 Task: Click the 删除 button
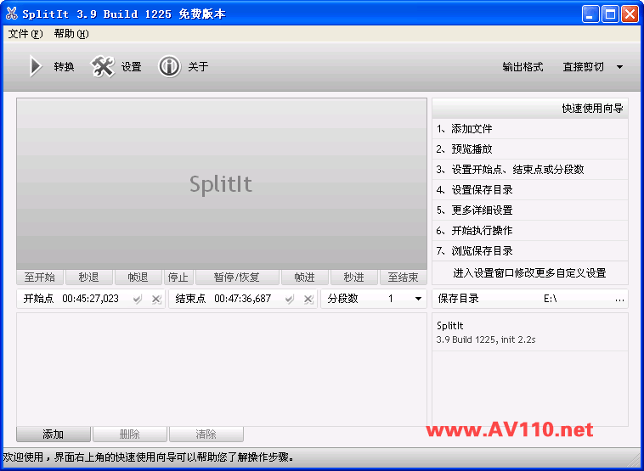(130, 434)
